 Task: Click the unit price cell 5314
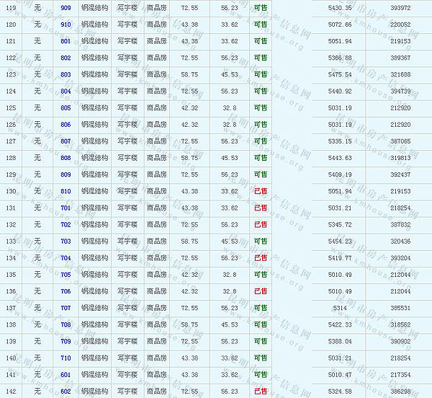point(340,308)
